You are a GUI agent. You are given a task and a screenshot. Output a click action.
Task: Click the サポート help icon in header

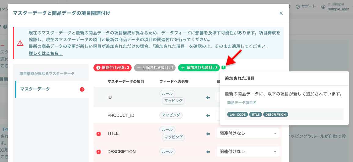click(298, 6)
